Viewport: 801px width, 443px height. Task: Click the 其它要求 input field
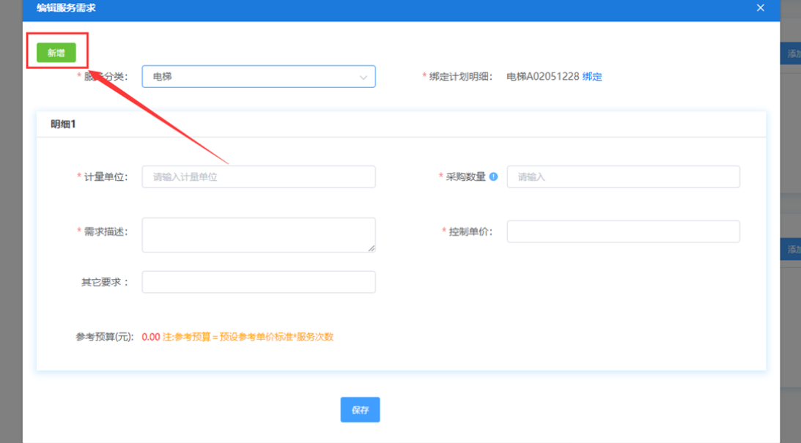click(258, 282)
